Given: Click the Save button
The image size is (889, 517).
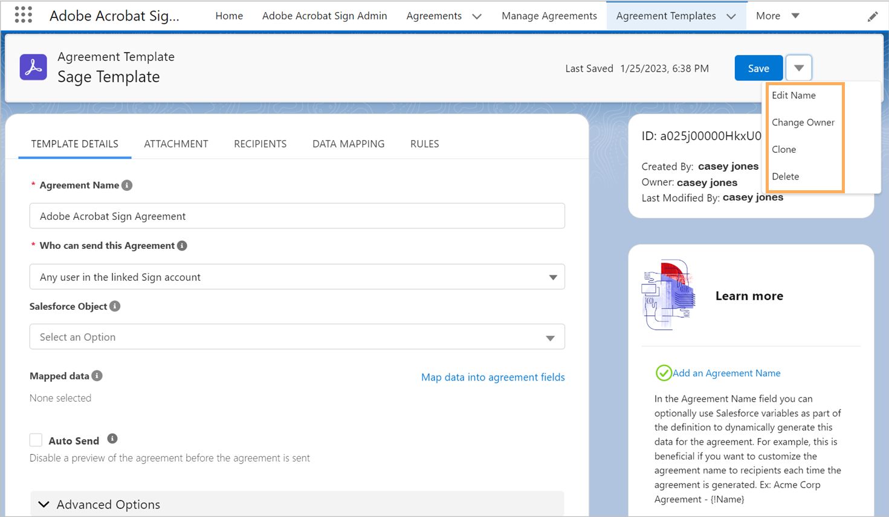Looking at the screenshot, I should 758,68.
